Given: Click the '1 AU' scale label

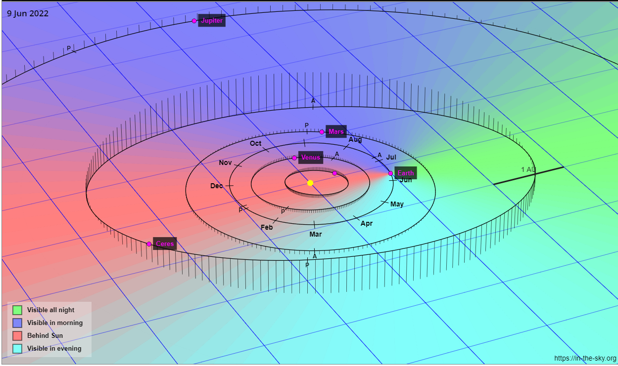Looking at the screenshot, I should pyautogui.click(x=528, y=170).
